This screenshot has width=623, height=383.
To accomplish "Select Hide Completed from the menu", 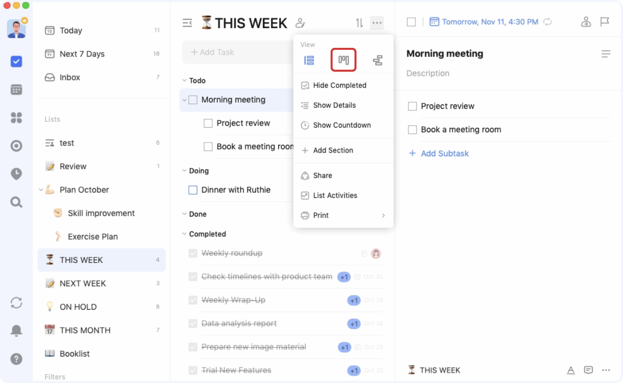I will coord(340,85).
